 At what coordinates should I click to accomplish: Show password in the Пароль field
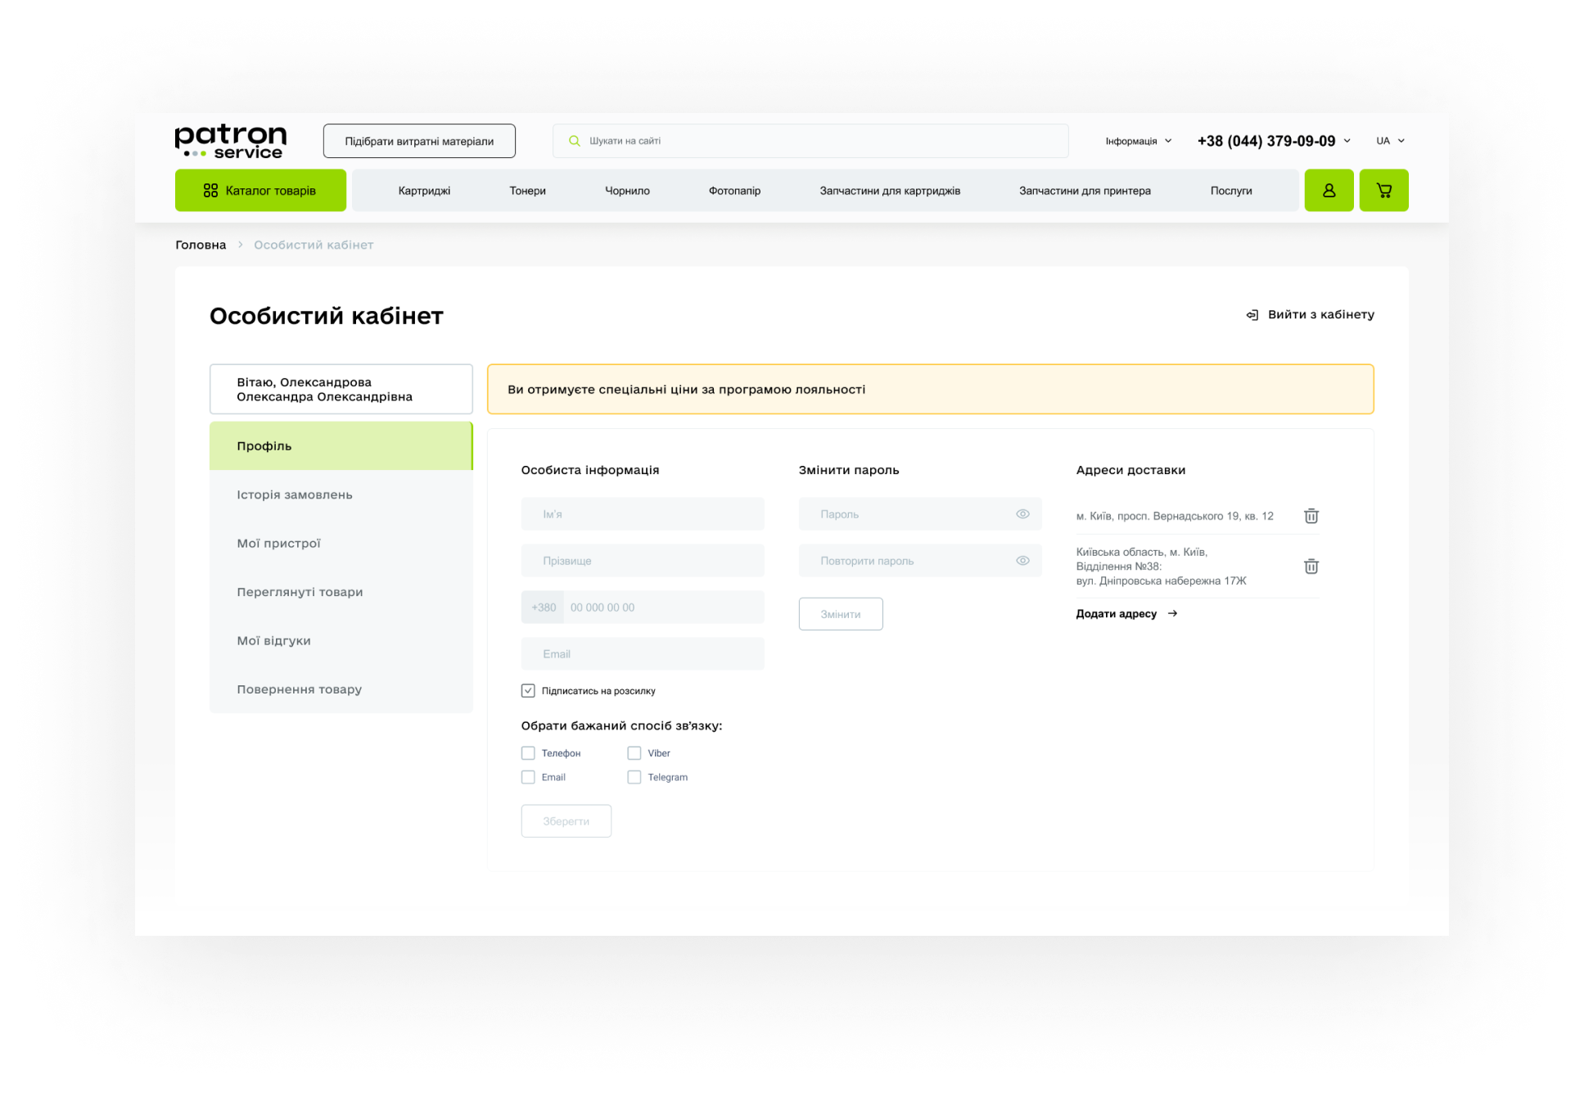coord(1022,514)
